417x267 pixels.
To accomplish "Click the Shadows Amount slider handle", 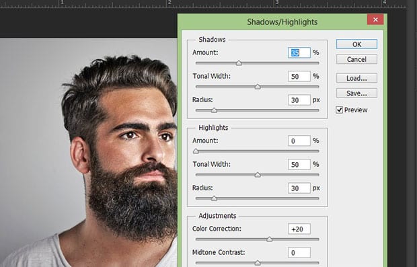I will pos(239,63).
